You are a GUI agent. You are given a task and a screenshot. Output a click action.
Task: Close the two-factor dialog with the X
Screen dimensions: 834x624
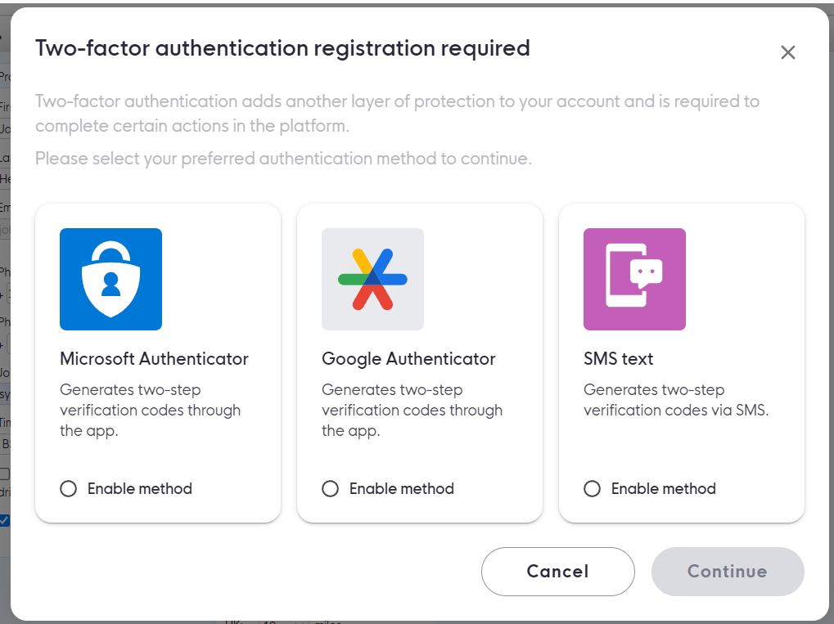[x=787, y=52]
